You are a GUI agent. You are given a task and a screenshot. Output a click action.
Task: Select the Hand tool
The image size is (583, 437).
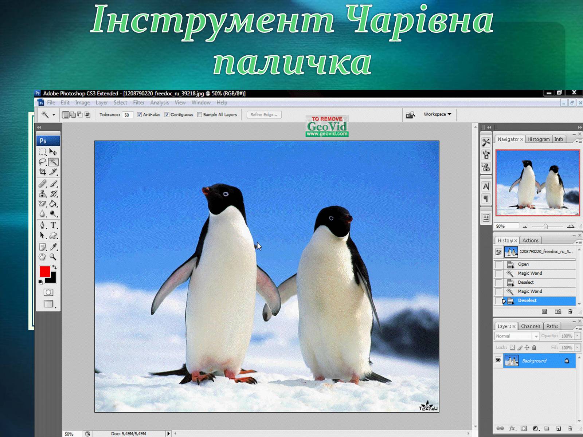tap(43, 257)
